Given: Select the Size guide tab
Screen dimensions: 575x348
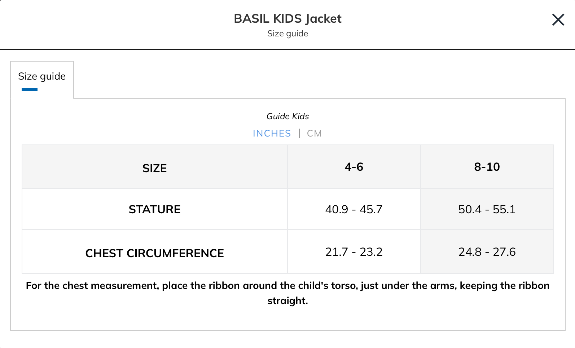Looking at the screenshot, I should pos(42,76).
